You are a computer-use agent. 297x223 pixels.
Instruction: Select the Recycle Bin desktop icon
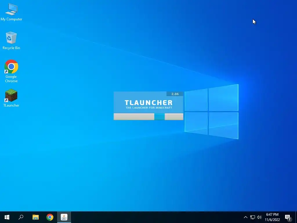pyautogui.click(x=11, y=41)
